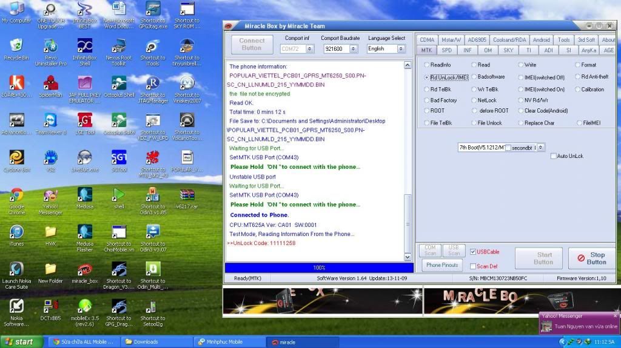Switch to the MTK tab
The height and width of the screenshot is (348, 621).
(x=426, y=50)
